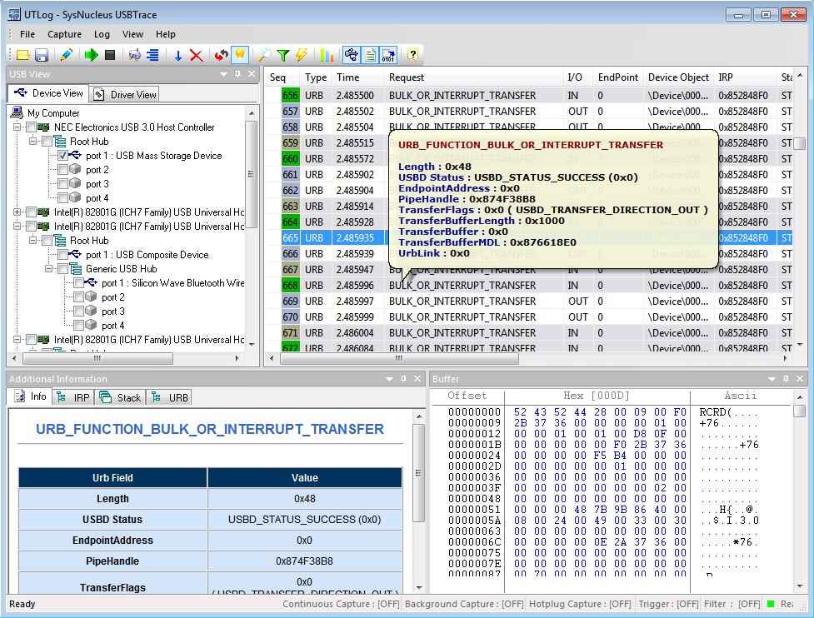Viewport: 814px width, 618px height.
Task: Click the pencil edit icon in toolbar
Action: click(x=66, y=55)
